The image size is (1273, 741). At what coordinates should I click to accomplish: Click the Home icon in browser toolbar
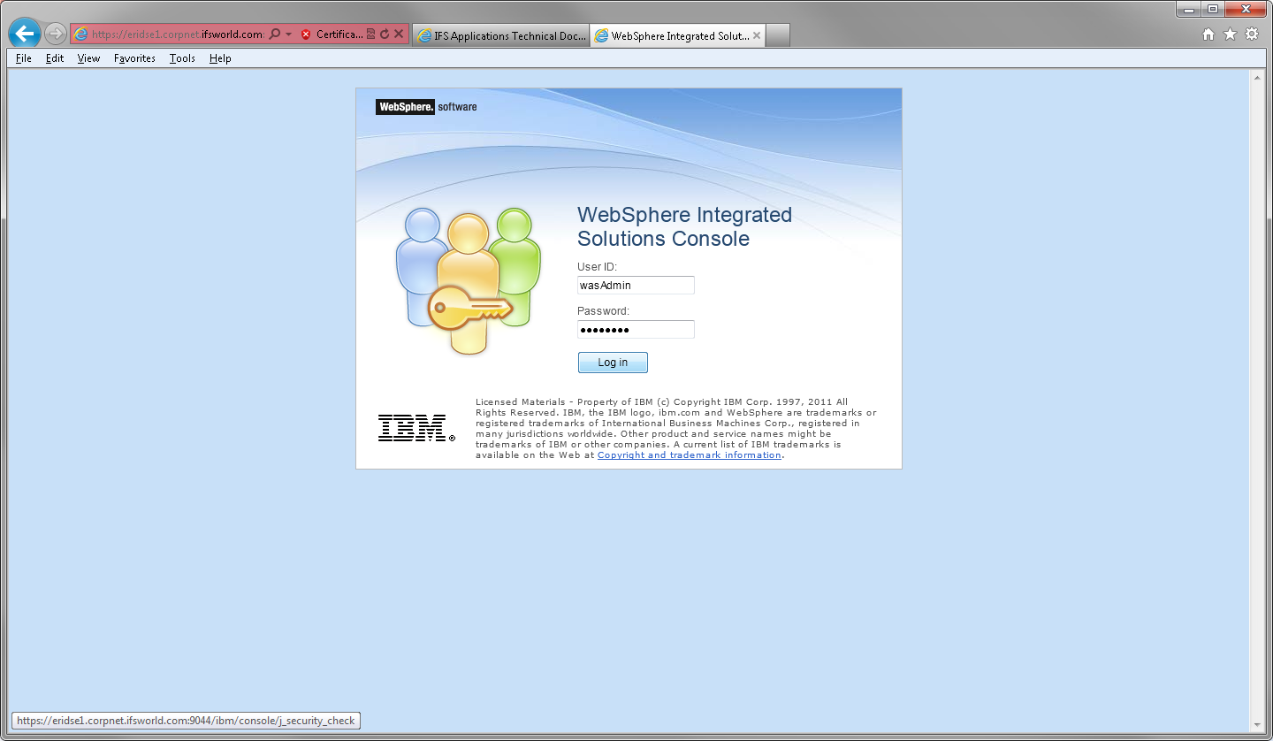click(x=1208, y=34)
